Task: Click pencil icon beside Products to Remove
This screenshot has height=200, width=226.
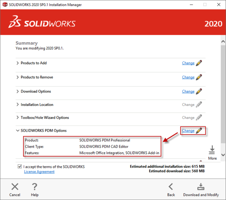Action: coord(199,77)
